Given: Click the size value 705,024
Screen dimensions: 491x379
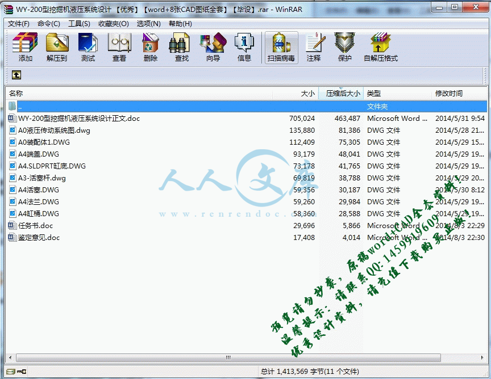Looking at the screenshot, I should tap(302, 118).
